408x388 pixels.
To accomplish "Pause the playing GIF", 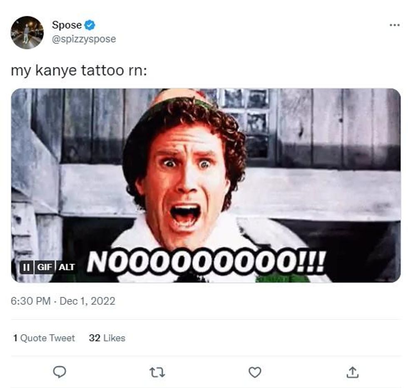I will 26,267.
